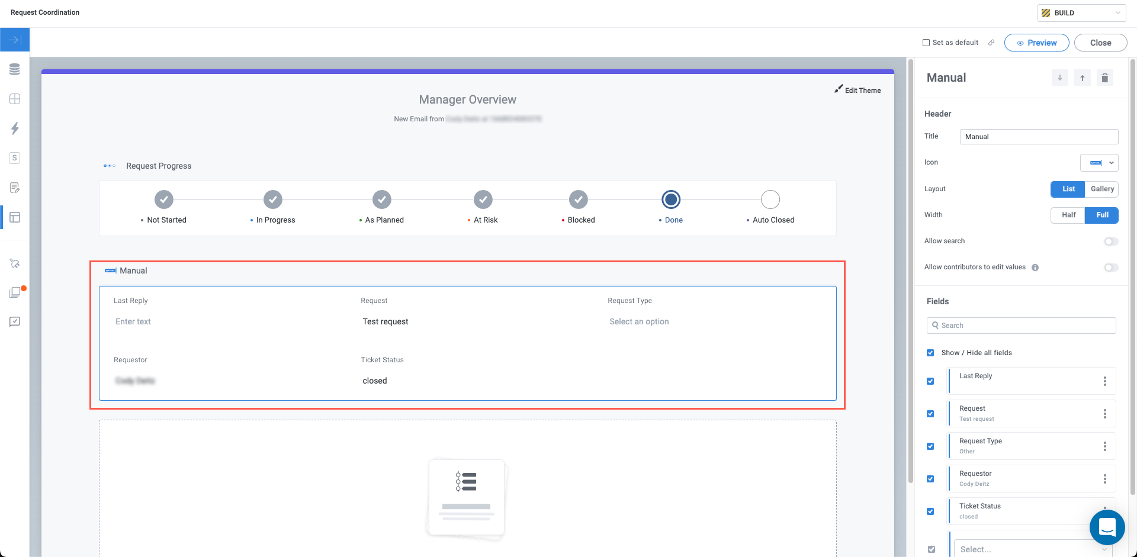Switch layout to Gallery
The image size is (1137, 557).
tap(1102, 189)
